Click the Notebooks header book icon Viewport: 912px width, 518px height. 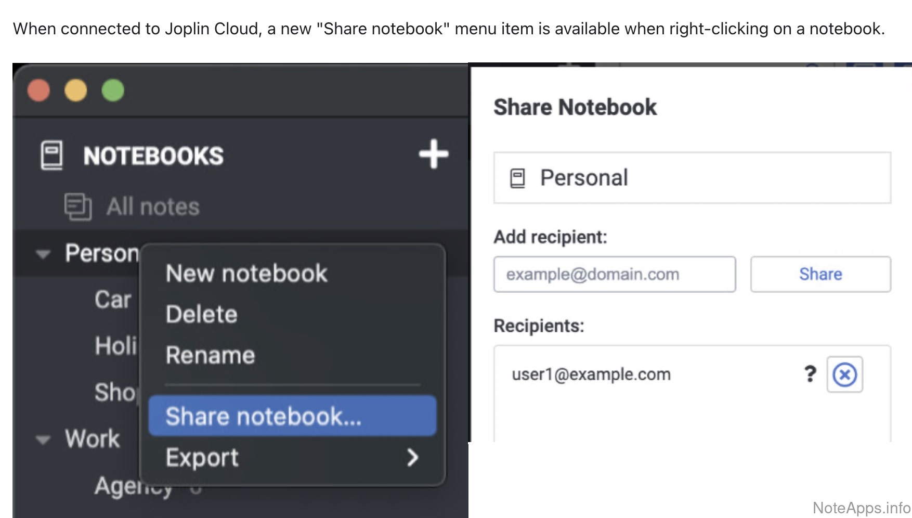click(x=51, y=156)
